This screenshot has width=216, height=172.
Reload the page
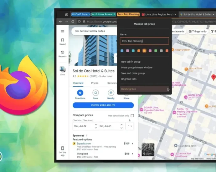tap(73, 22)
